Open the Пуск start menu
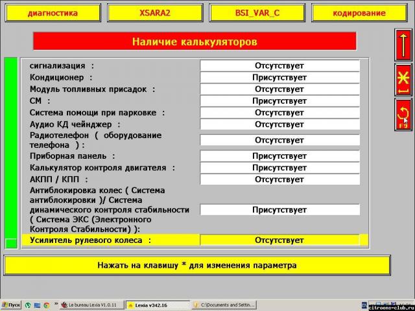The image size is (415, 311). (x=11, y=305)
